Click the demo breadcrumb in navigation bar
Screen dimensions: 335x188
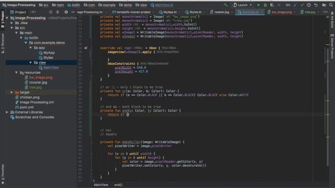126,5
